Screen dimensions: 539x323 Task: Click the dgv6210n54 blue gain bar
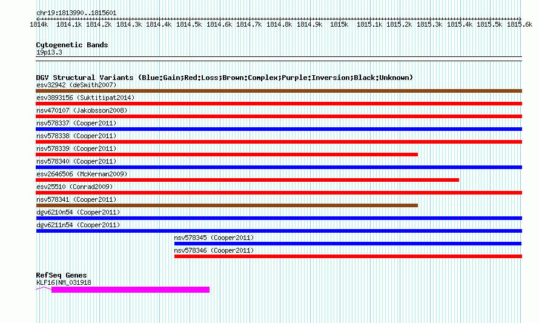click(x=279, y=218)
